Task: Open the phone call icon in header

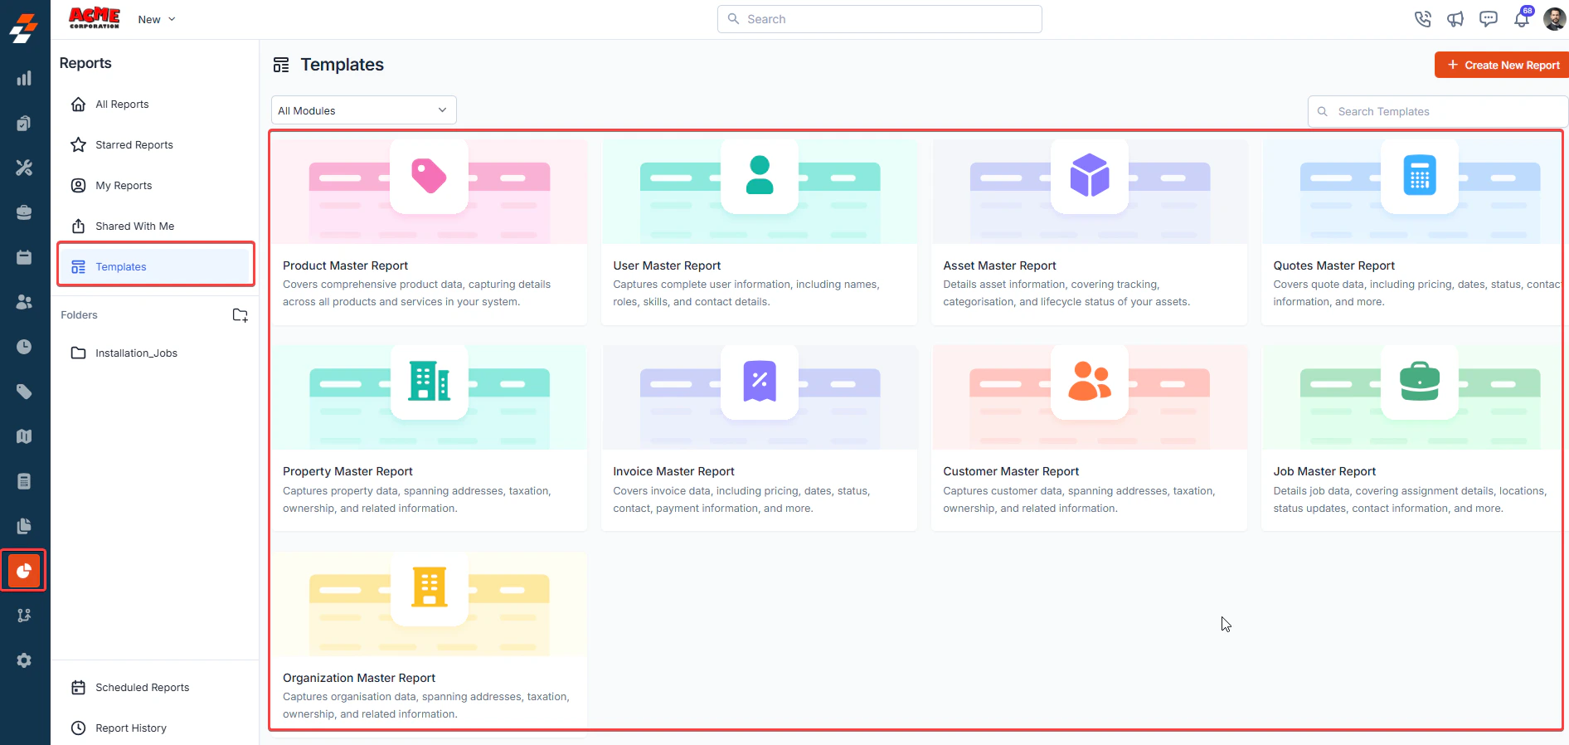Action: coord(1423,18)
